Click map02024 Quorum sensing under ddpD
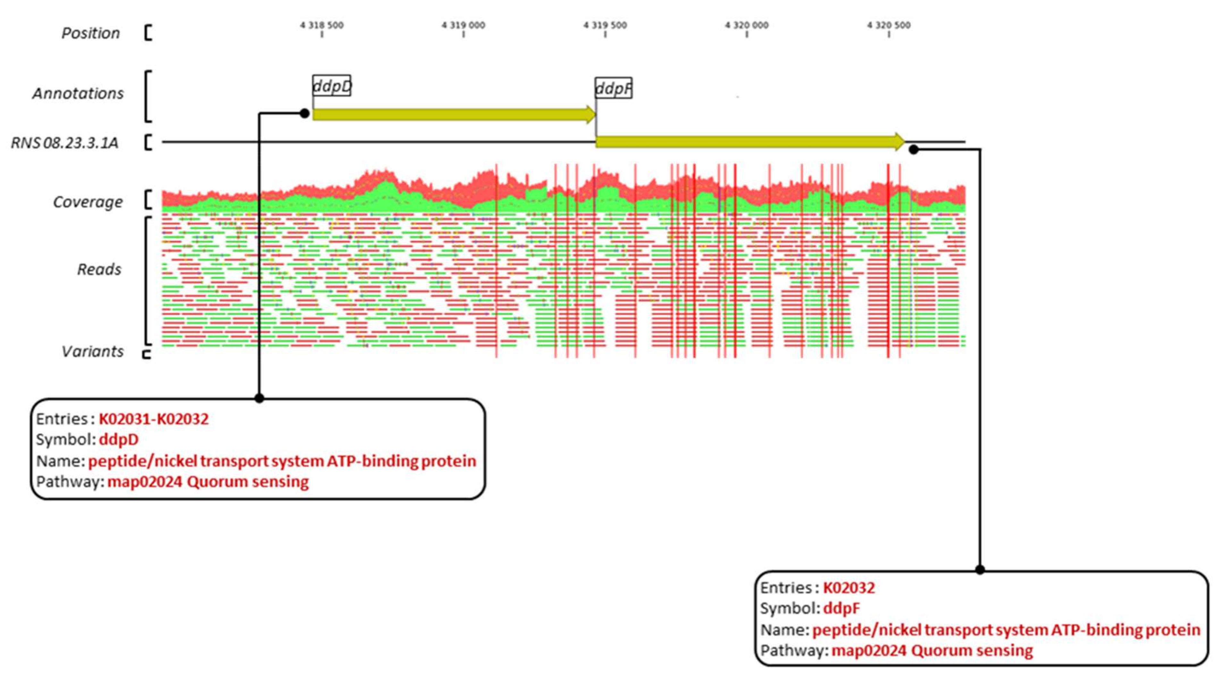The height and width of the screenshot is (680, 1223). pyautogui.click(x=207, y=482)
